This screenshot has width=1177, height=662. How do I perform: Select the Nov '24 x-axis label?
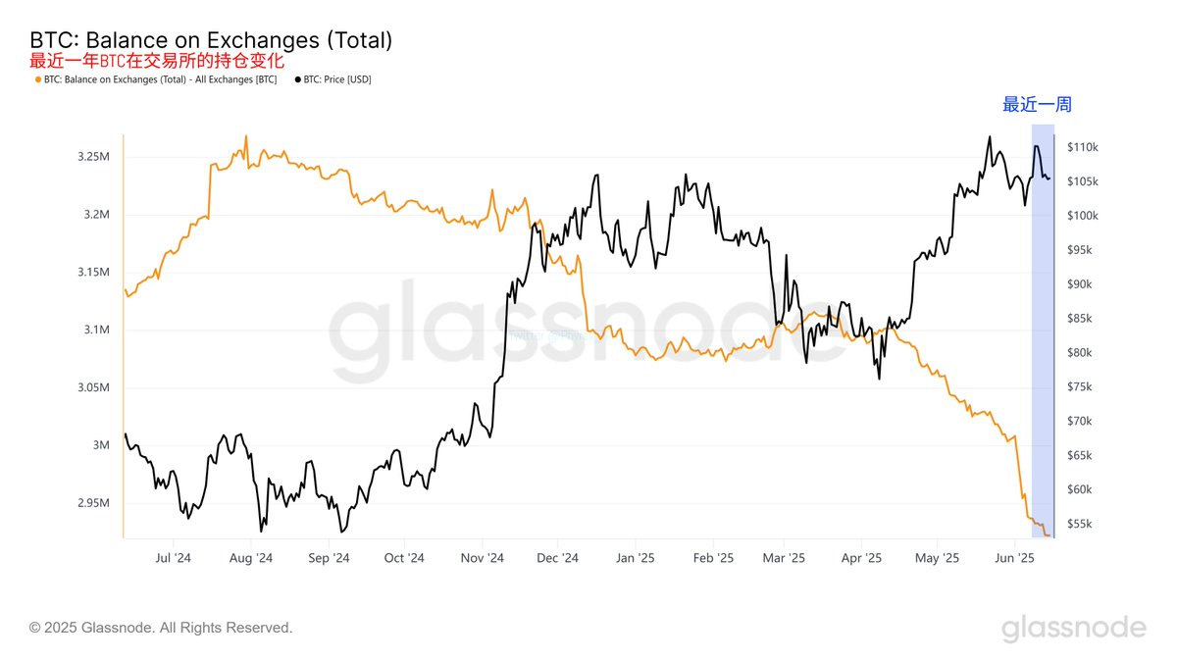pyautogui.click(x=482, y=558)
